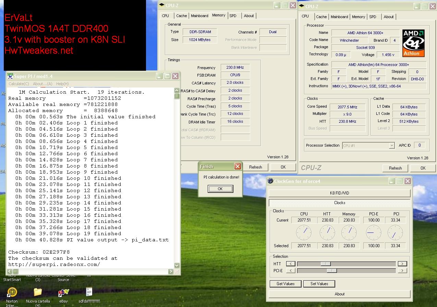The height and width of the screenshot is (307, 437).
Task: Switch to Memory tab in CPU-Z processor window
Action: pyautogui.click(x=359, y=17)
